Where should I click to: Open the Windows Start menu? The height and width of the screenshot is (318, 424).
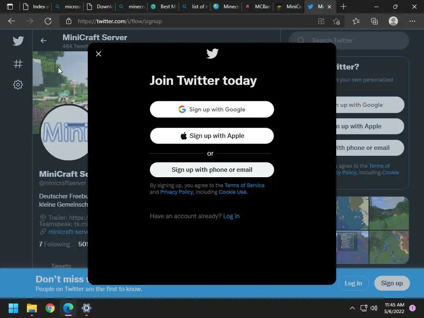(13, 308)
